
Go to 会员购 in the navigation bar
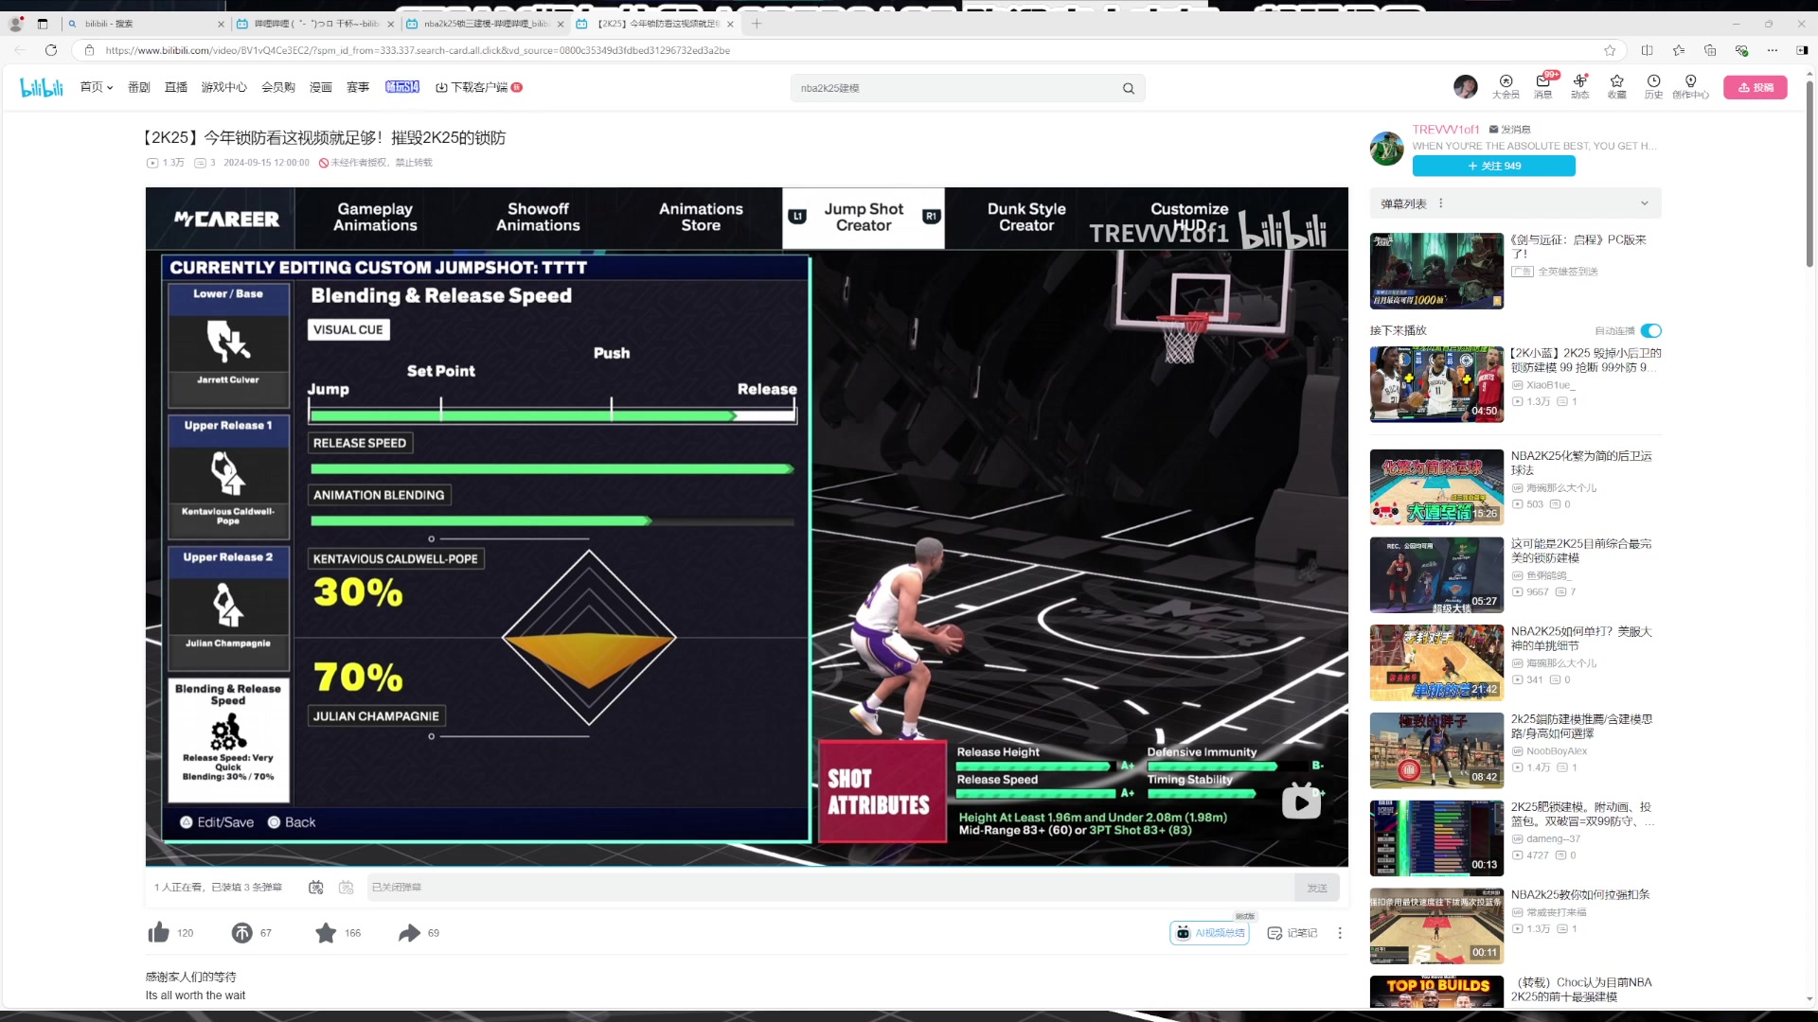point(278,87)
